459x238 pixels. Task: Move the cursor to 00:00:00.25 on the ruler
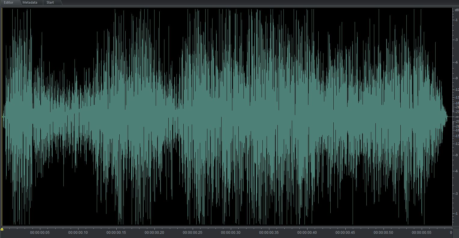(192, 233)
